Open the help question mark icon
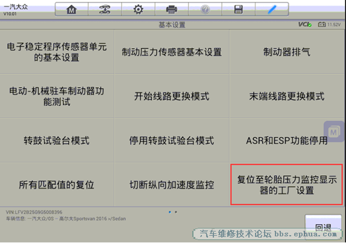The width and height of the screenshot is (346, 243). tap(205, 10)
